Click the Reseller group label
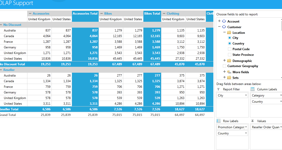 [x=9, y=70]
